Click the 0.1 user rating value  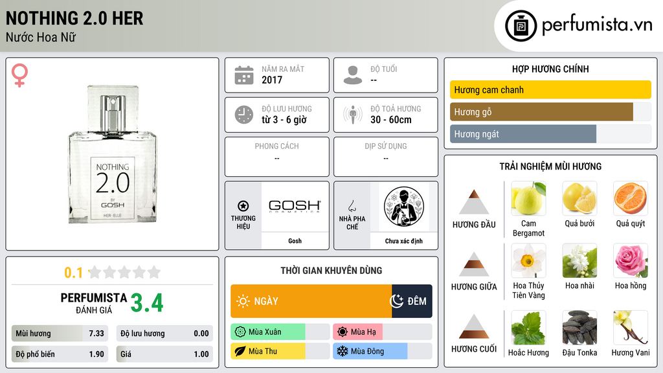(73, 273)
